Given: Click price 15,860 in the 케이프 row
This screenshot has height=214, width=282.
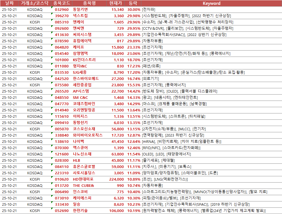Looking at the screenshot, I should 118,47.
